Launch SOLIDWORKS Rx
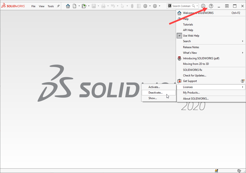This screenshot has width=246, height=173. (211, 70)
